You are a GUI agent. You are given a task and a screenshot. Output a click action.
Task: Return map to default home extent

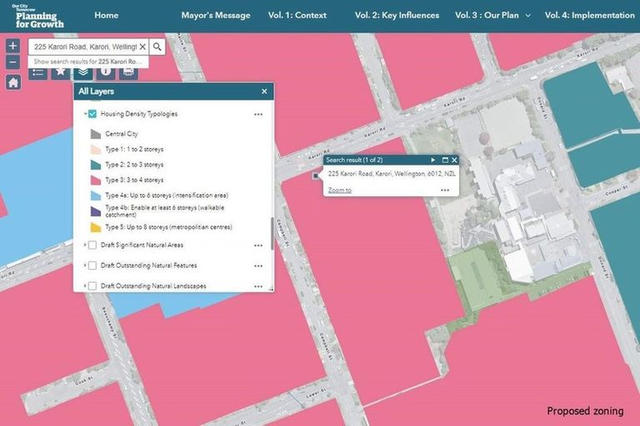[13, 82]
